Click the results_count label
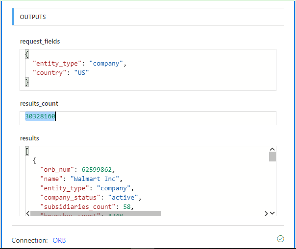The height and width of the screenshot is (249, 296). coord(38,104)
